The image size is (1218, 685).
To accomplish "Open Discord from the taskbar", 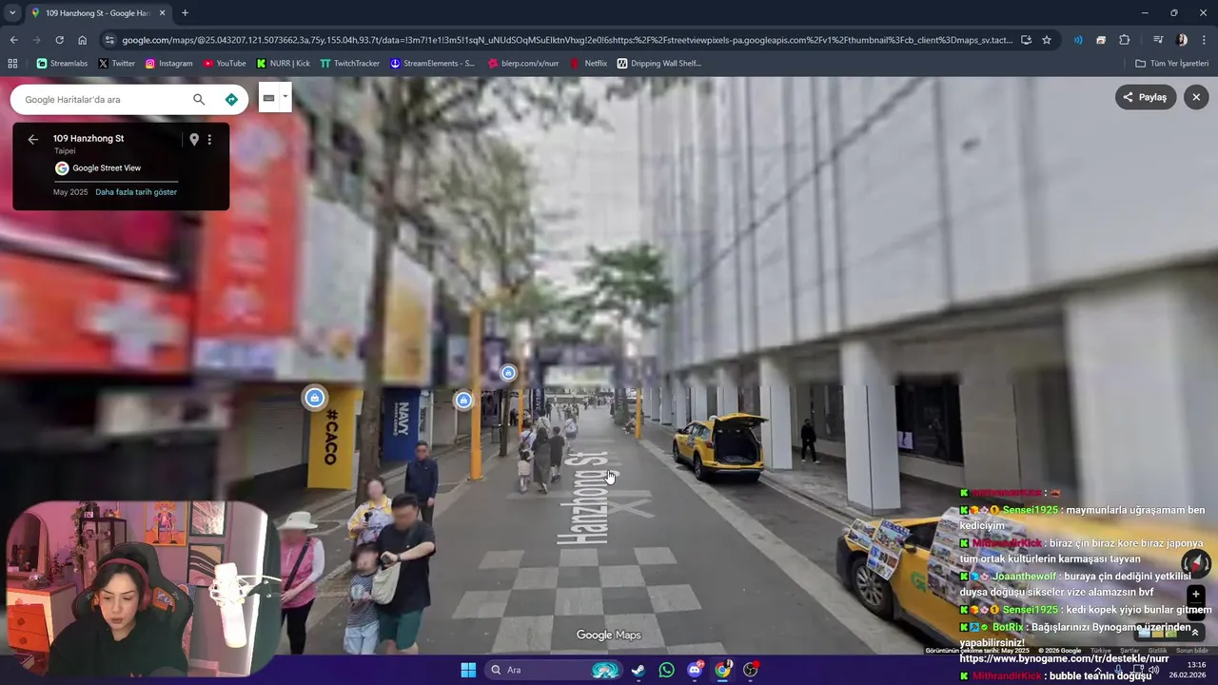I will pos(695,670).
